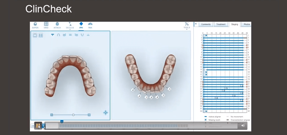The image size is (287, 135).
Task: Click the 'Active aligner' legend entry
Action: coord(213,117)
